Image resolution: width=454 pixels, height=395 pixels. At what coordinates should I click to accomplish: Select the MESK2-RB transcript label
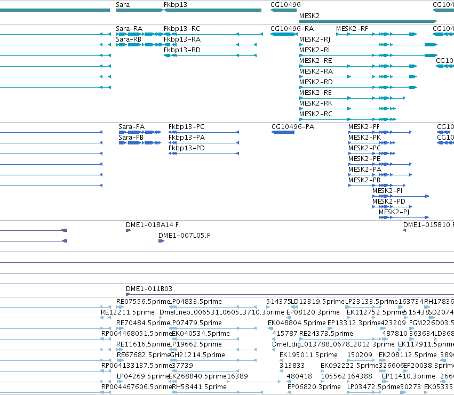pyautogui.click(x=316, y=93)
